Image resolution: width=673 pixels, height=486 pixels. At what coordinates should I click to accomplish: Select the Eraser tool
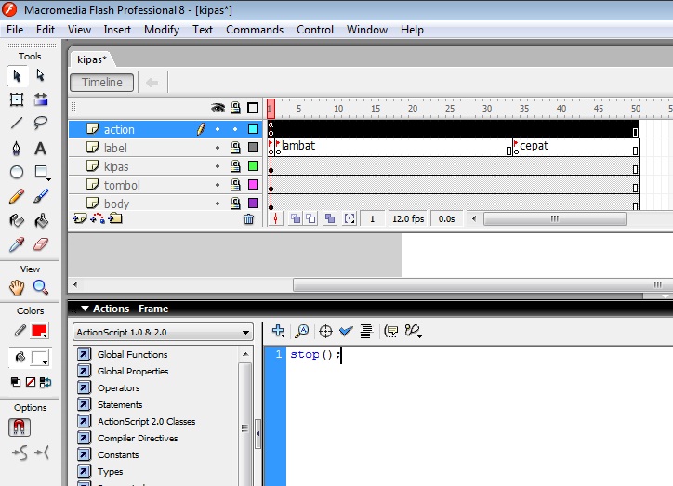pyautogui.click(x=41, y=245)
